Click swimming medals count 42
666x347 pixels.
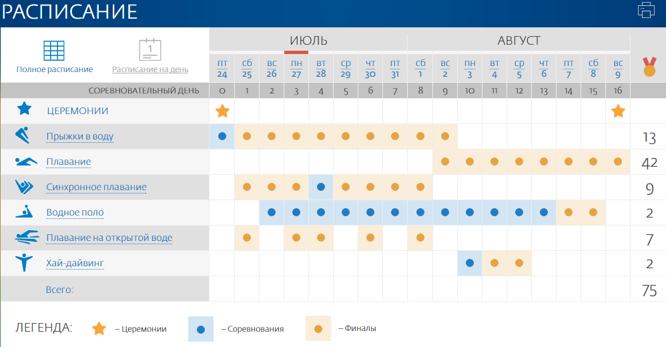tap(649, 163)
